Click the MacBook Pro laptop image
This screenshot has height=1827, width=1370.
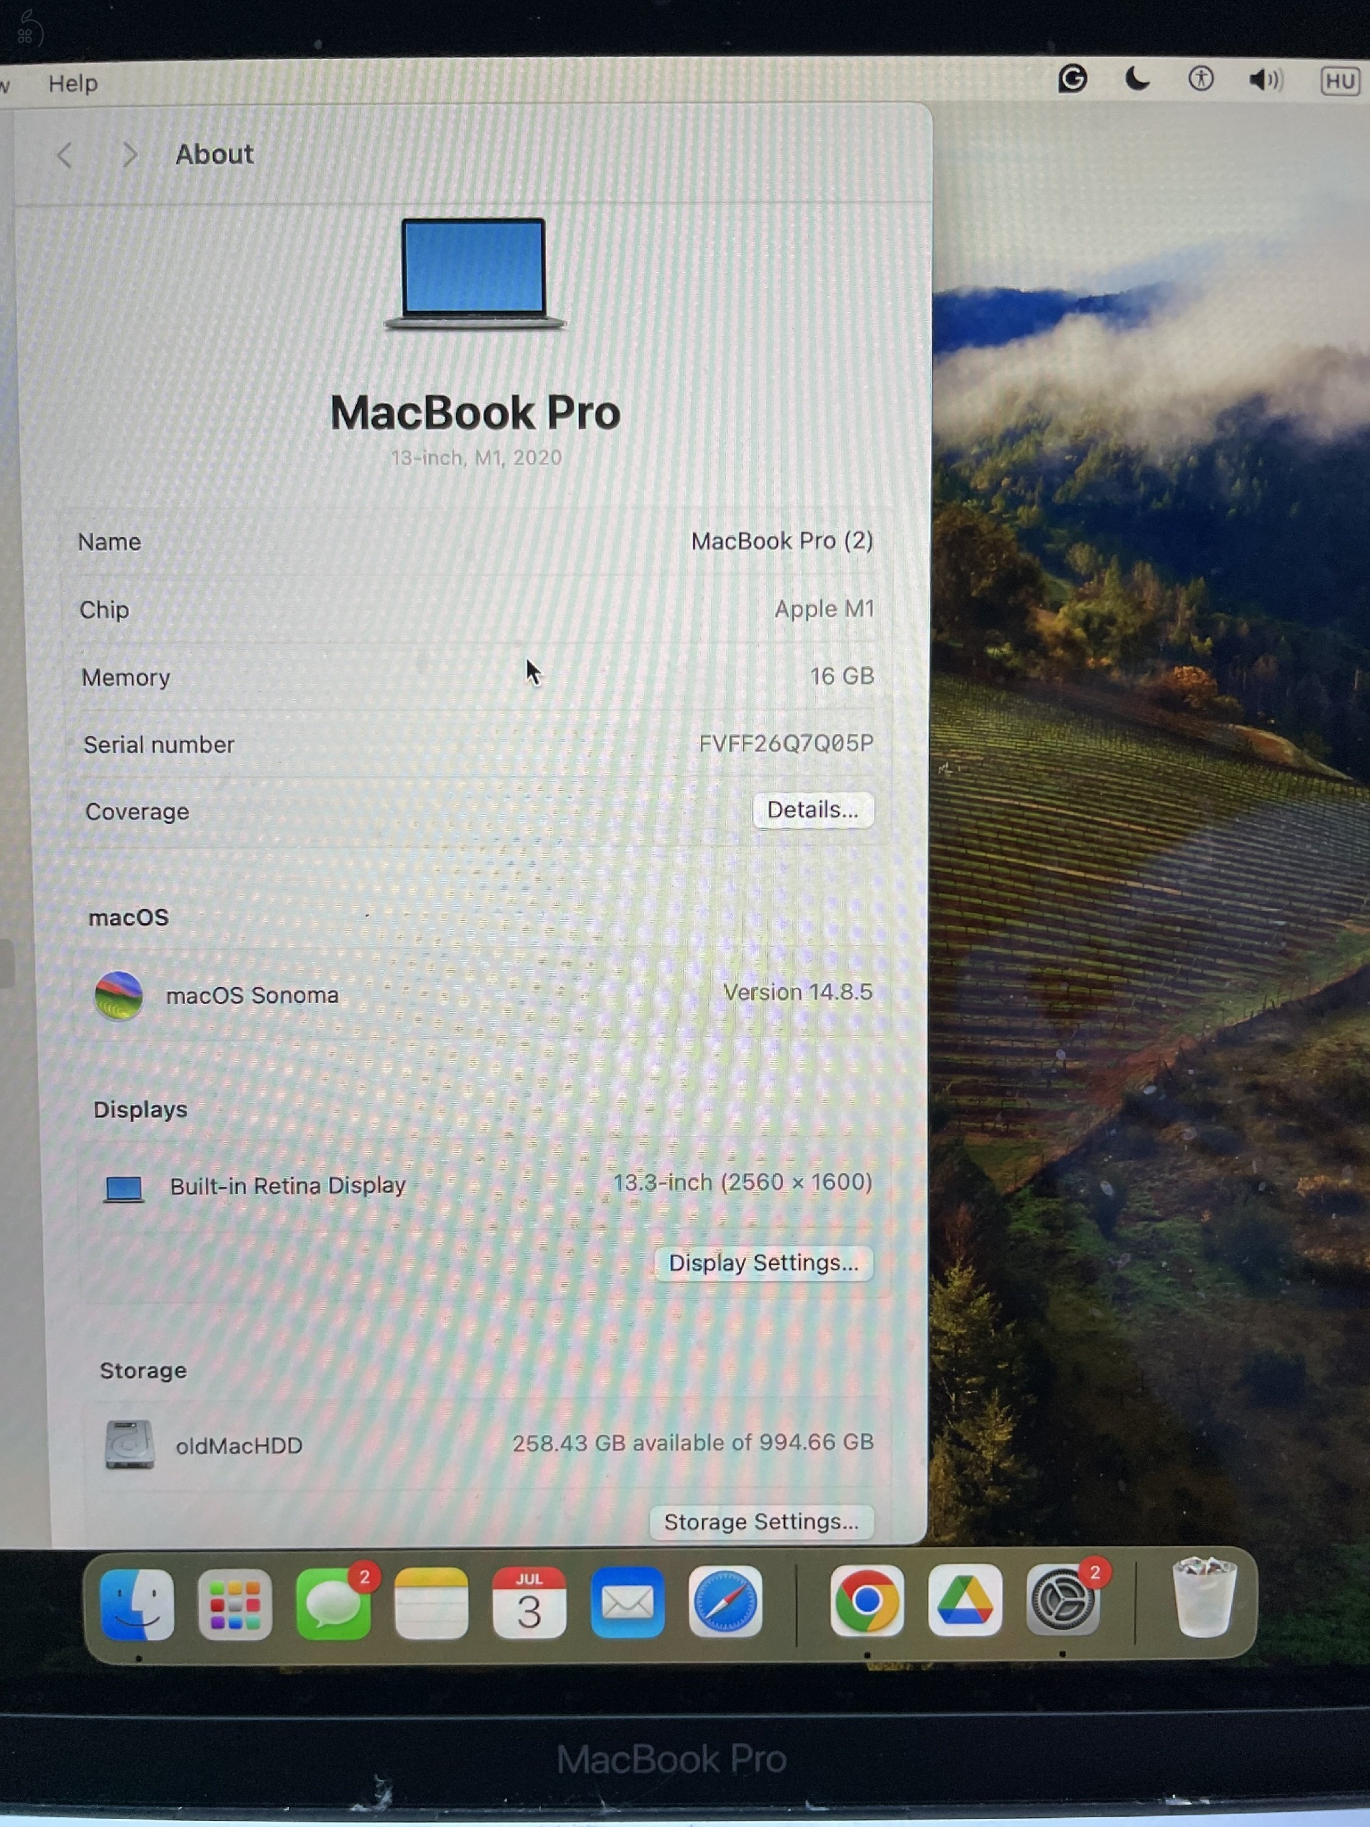pyautogui.click(x=475, y=274)
